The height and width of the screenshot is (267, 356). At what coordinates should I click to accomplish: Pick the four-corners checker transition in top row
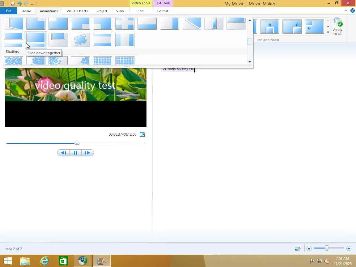point(125,23)
